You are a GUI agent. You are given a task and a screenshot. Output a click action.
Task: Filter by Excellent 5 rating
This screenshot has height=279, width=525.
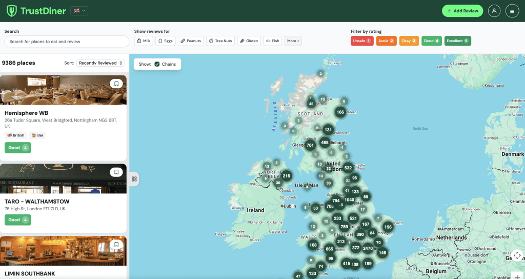click(457, 41)
